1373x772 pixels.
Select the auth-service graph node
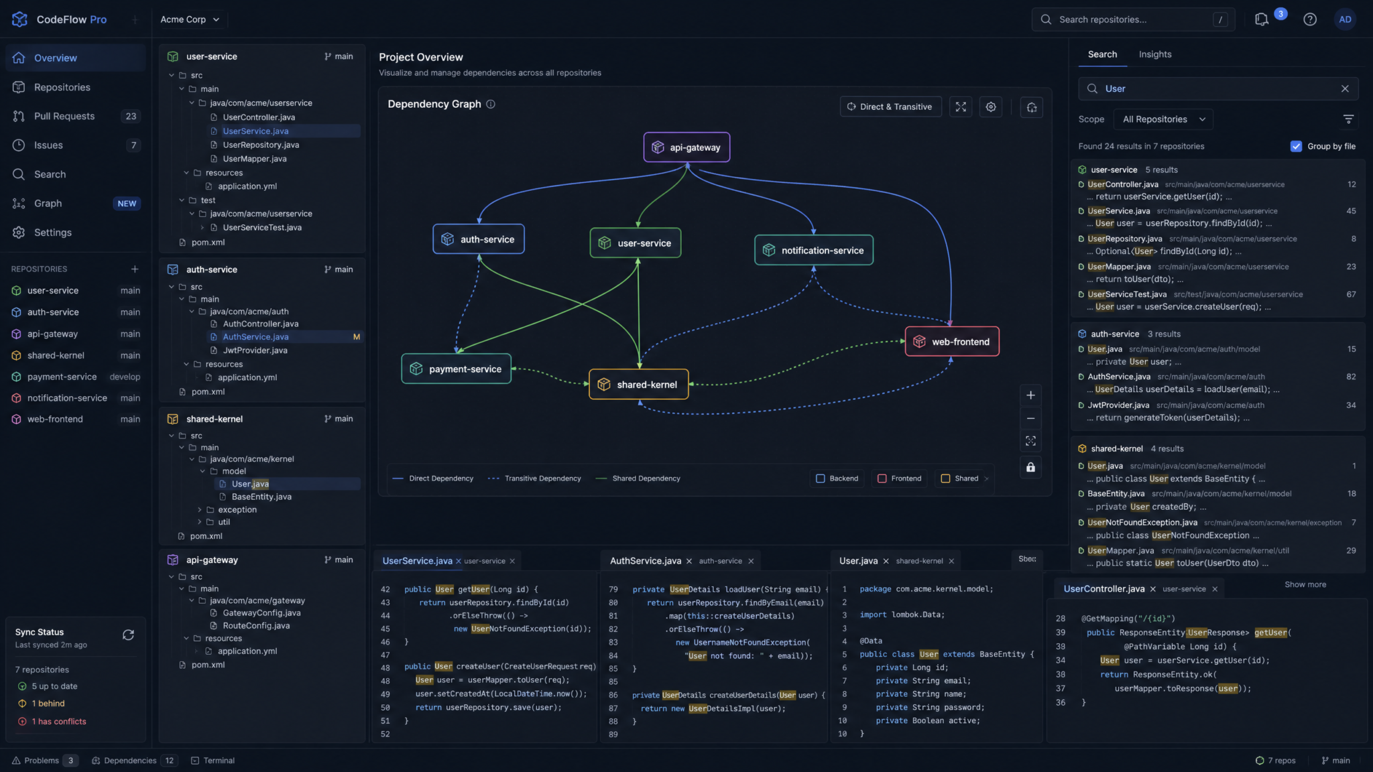click(x=479, y=239)
